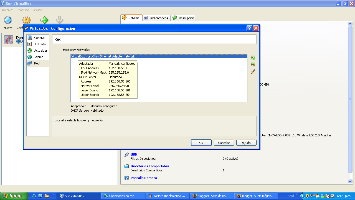Click the Nueva machine toolbar icon
This screenshot has height=200, width=355.
pyautogui.click(x=8, y=20)
